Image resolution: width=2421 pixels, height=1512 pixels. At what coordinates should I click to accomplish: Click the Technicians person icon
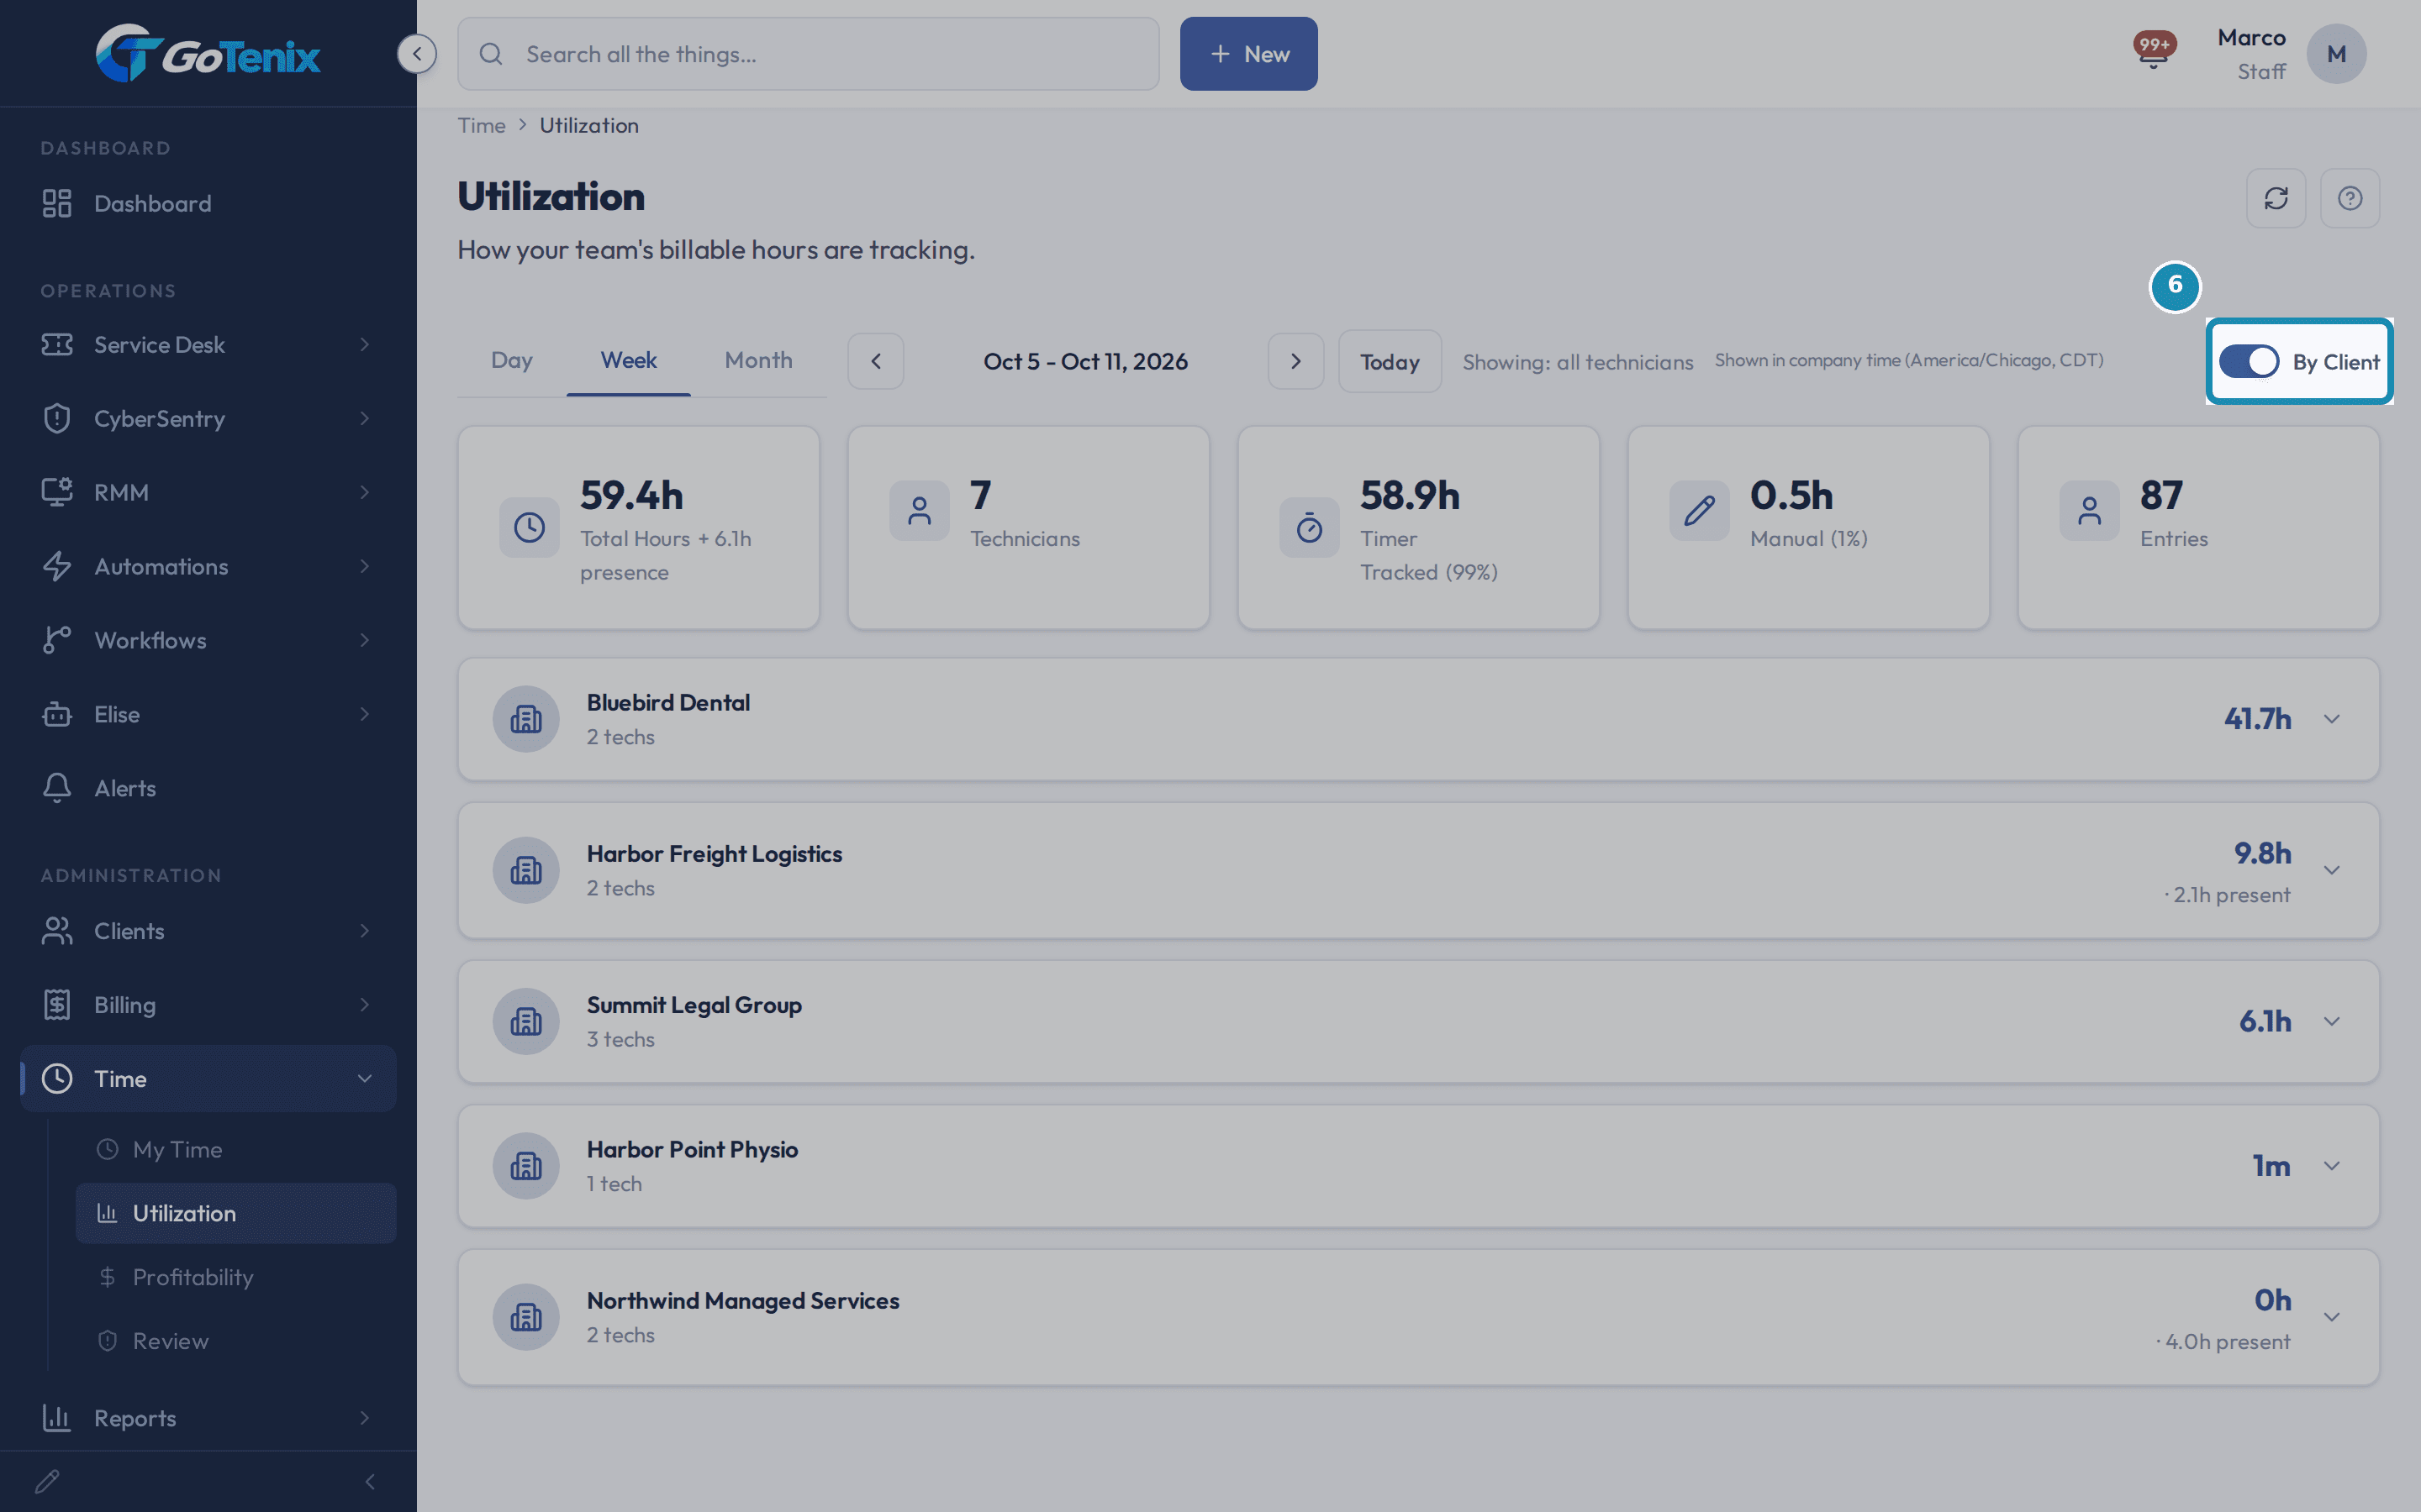point(918,511)
